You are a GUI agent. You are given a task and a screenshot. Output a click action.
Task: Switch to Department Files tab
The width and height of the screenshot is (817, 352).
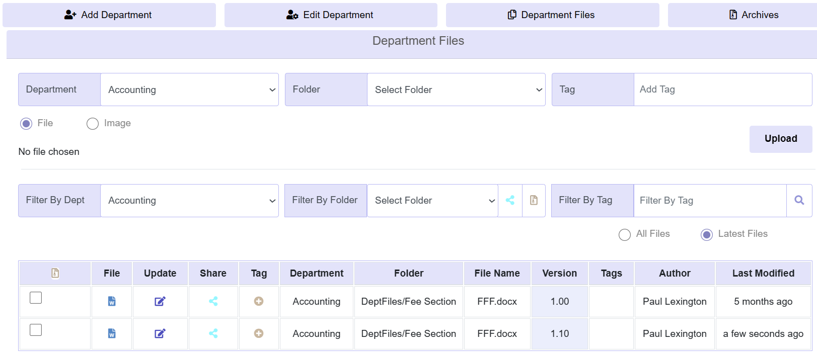(553, 15)
